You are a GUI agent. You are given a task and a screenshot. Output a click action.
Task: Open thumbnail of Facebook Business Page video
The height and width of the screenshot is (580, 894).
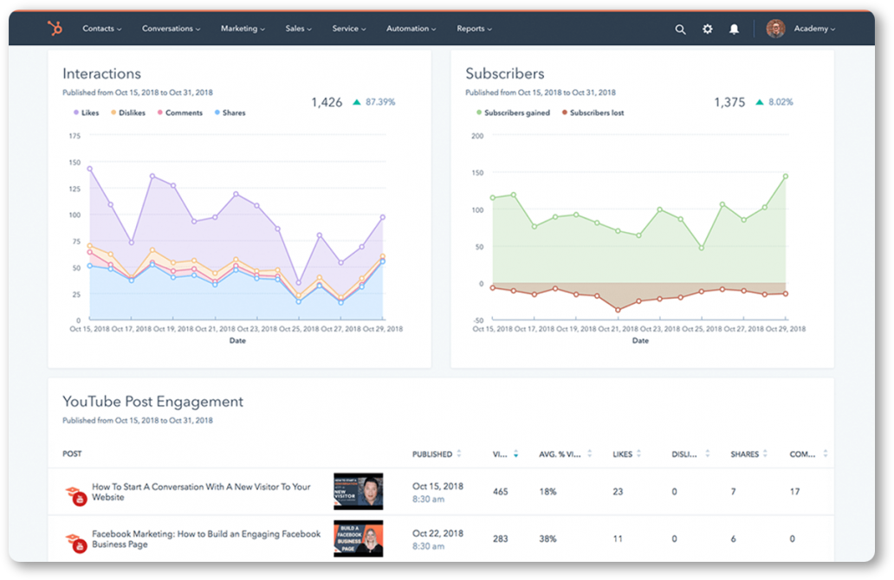[358, 538]
